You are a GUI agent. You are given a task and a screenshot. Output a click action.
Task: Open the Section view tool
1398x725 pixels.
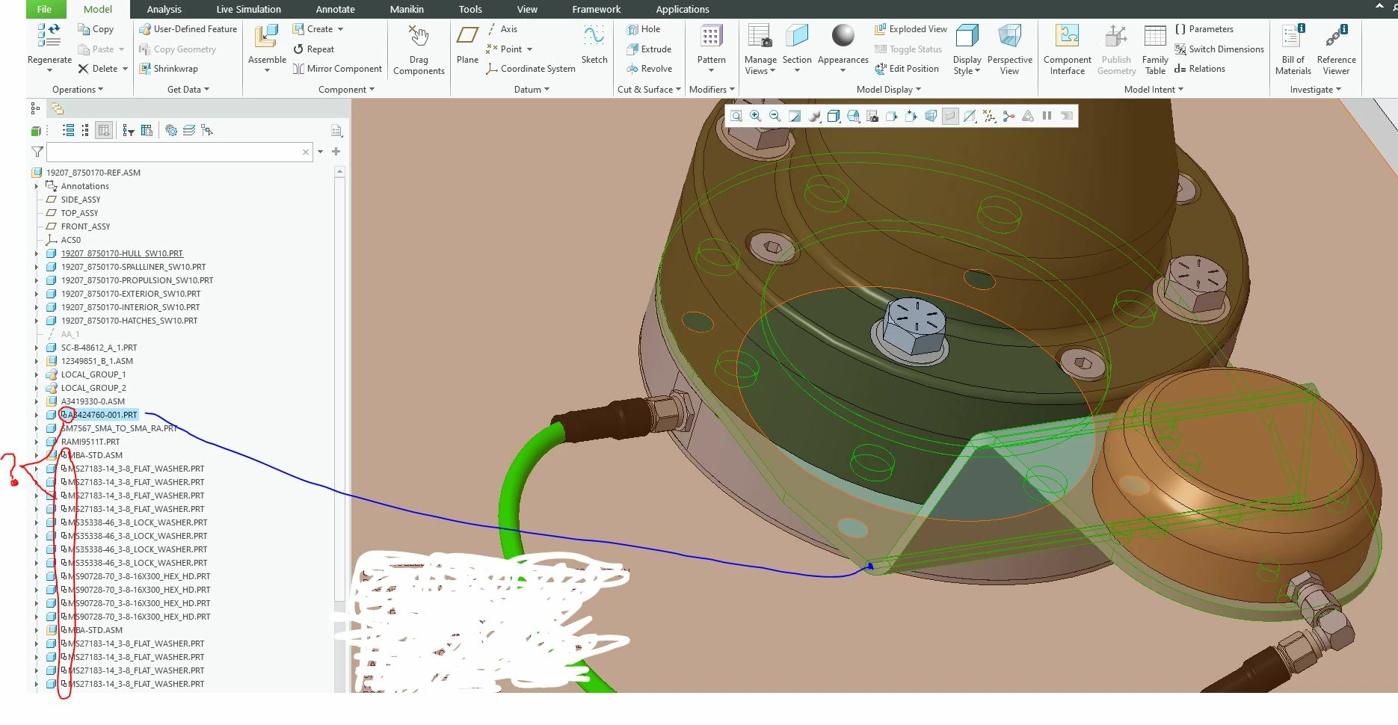(x=797, y=48)
